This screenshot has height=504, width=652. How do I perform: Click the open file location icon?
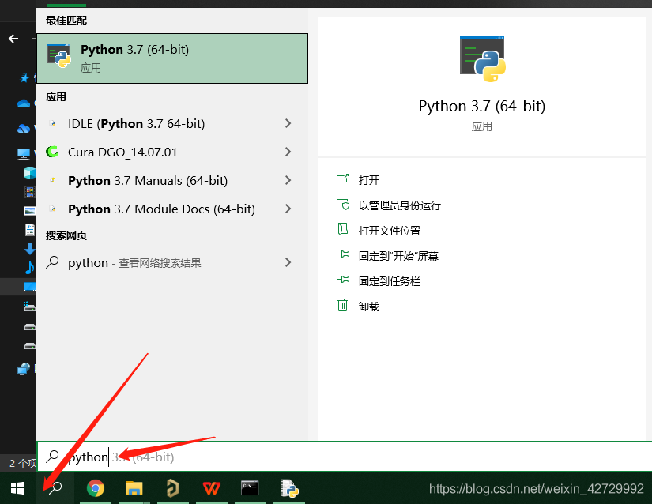343,229
